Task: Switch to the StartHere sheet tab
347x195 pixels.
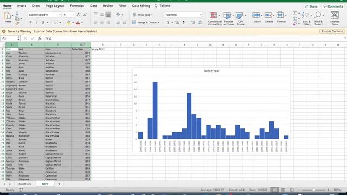Action: point(25,184)
